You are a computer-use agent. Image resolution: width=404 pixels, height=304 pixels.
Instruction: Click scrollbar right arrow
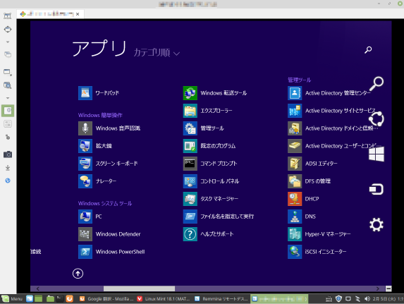[378, 288]
